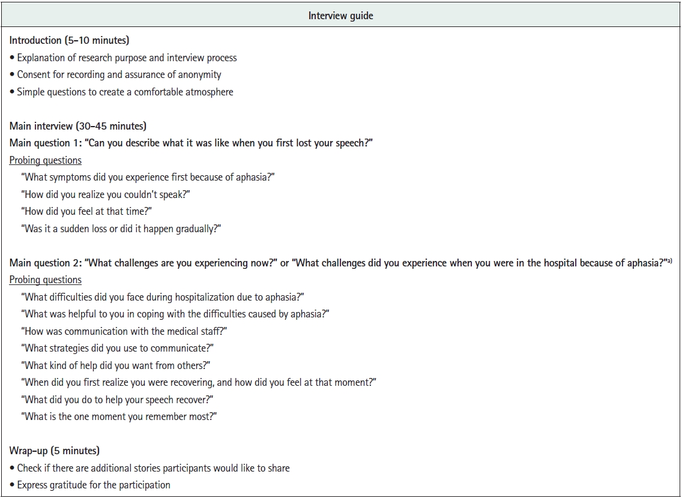Select "What is the one moment you remember most?"
Viewport: 682px width, 498px height.
point(119,416)
